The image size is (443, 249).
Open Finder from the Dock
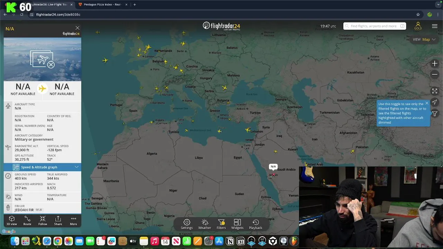(15, 241)
